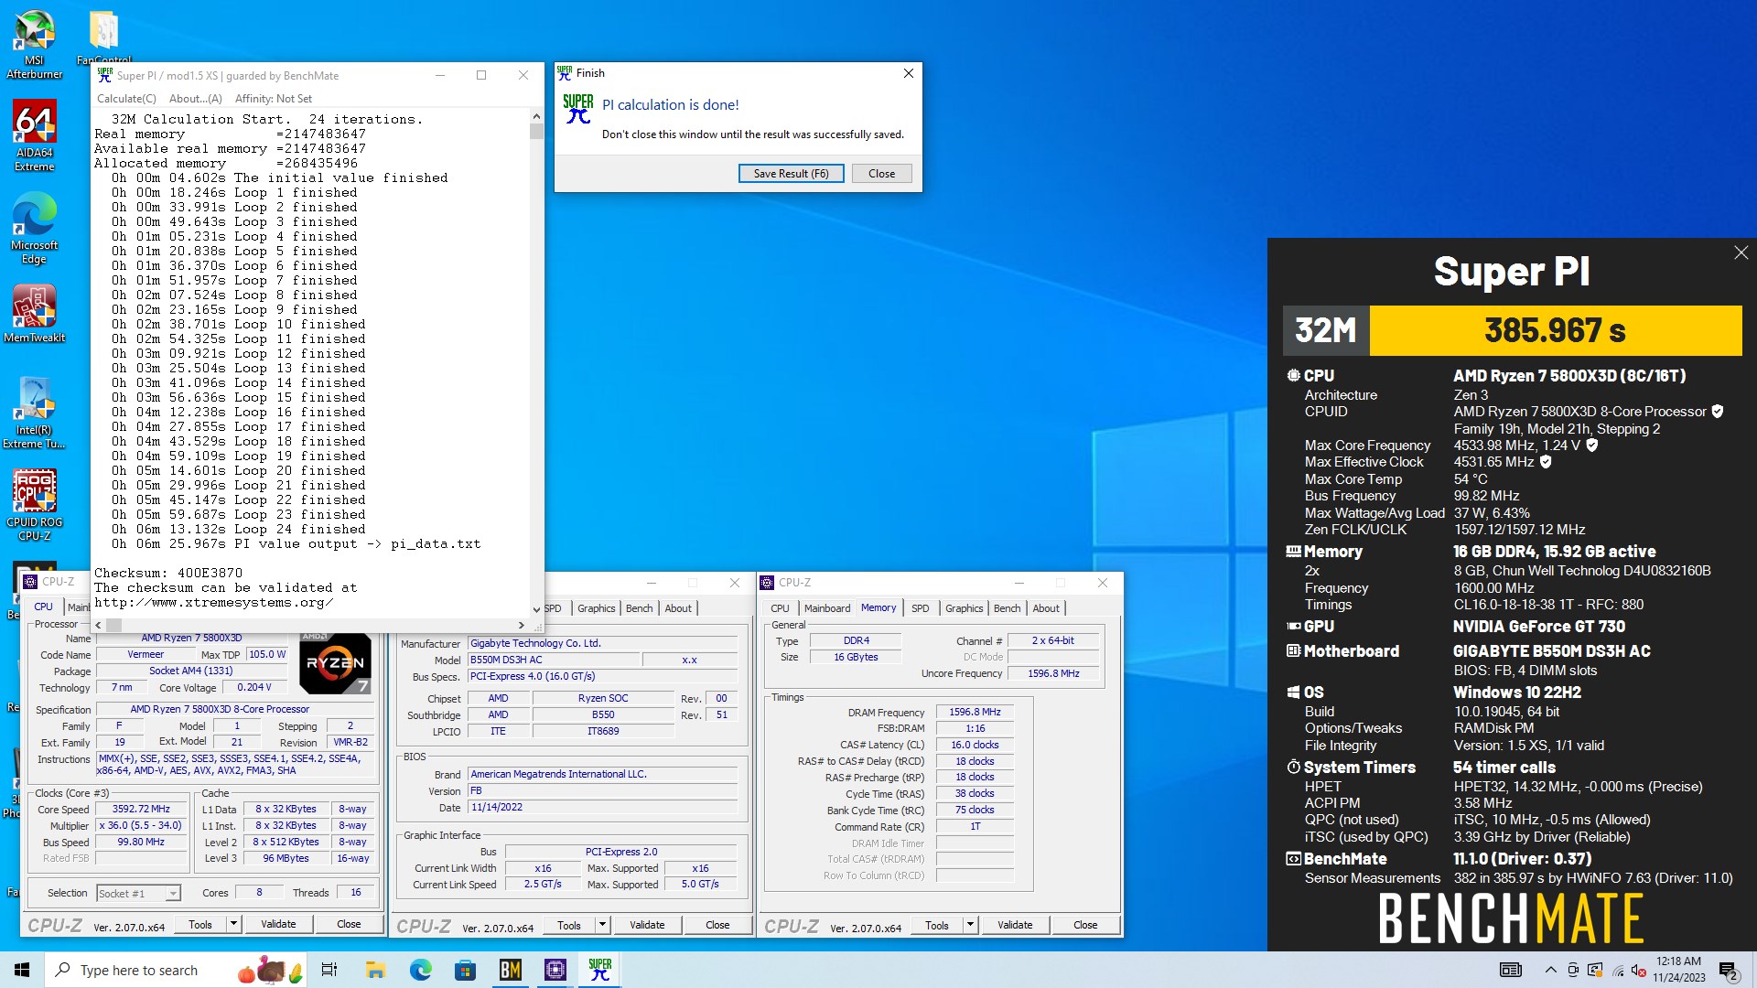Open Tools dropdown arrow in middle CPU-Z window

[602, 925]
